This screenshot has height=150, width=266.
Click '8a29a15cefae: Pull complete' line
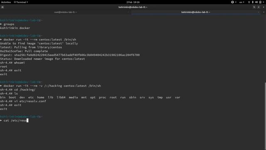[x=24, y=51]
